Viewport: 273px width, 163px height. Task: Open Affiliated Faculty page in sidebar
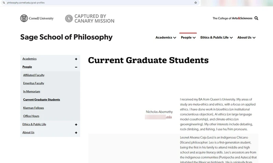point(34,75)
